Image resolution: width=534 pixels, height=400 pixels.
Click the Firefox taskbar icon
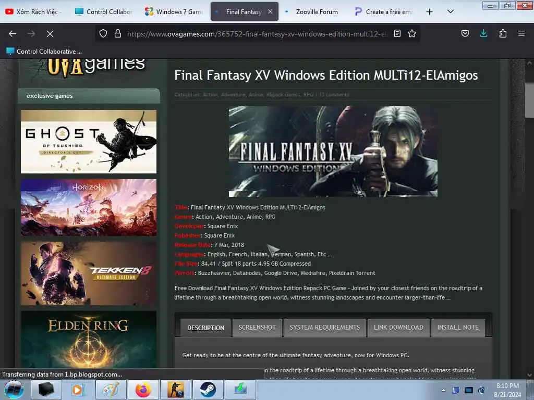click(x=143, y=390)
